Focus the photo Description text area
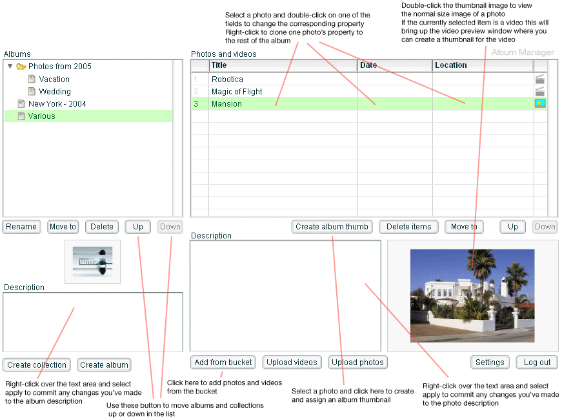The width and height of the screenshot is (562, 420). [x=285, y=296]
